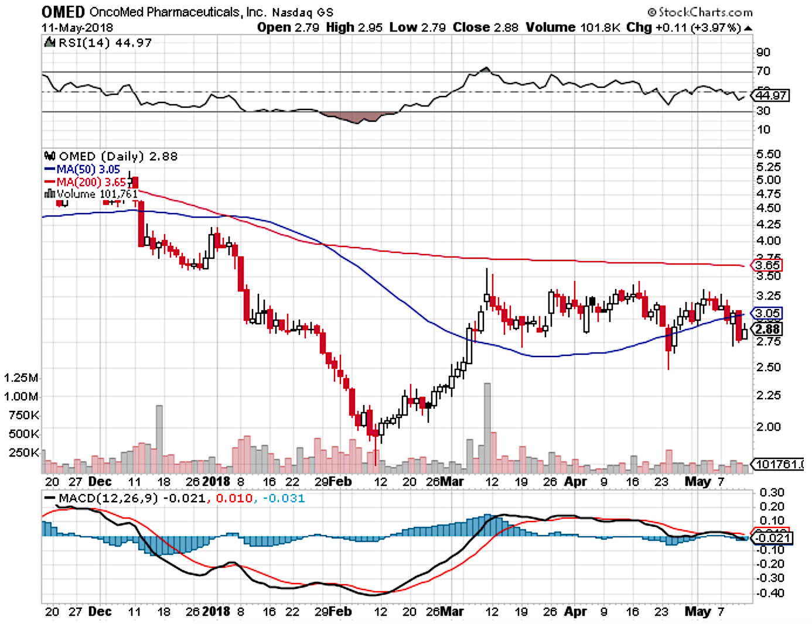The image size is (812, 624).
Task: Click the OncoMed Pharmaceuticals, Inc. company name
Action: click(177, 12)
